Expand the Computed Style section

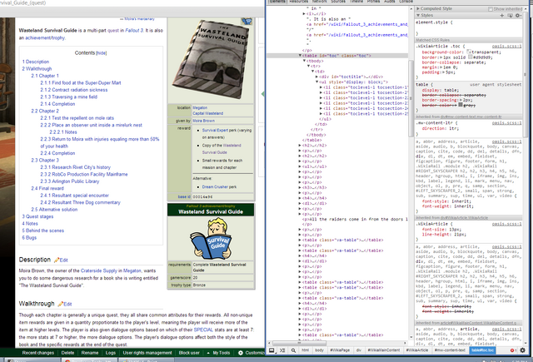(418, 9)
